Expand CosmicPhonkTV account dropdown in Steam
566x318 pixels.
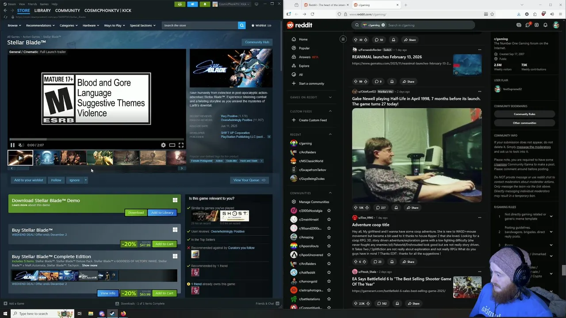[232, 4]
